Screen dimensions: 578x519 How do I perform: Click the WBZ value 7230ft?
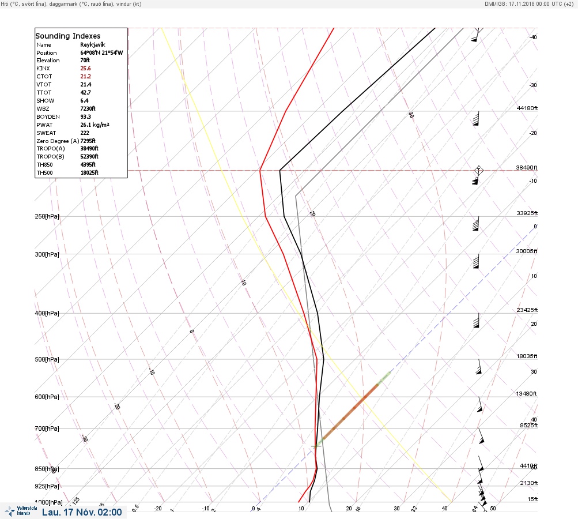88,108
